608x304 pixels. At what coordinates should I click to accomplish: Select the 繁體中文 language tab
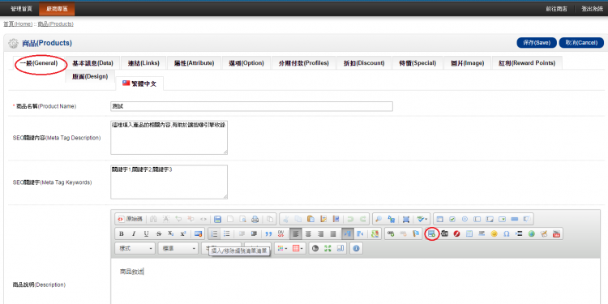pyautogui.click(x=139, y=83)
